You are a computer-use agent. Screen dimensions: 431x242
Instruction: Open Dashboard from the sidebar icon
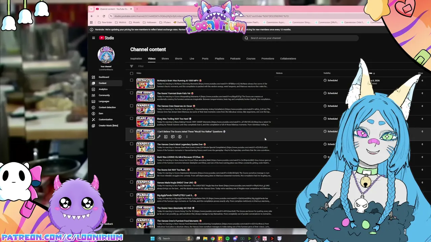(x=93, y=77)
